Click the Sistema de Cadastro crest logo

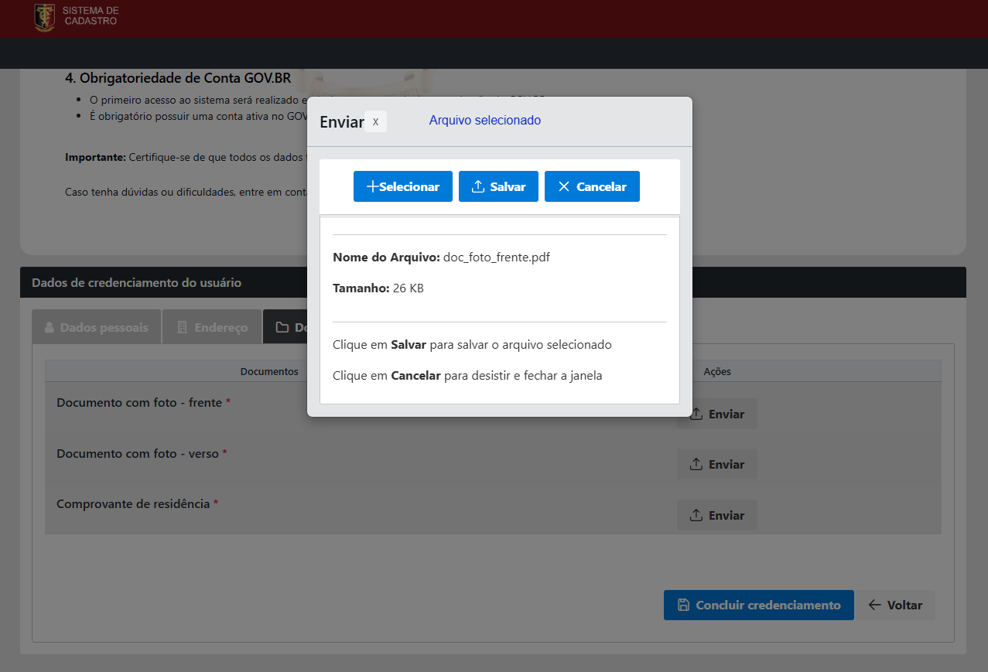[45, 17]
